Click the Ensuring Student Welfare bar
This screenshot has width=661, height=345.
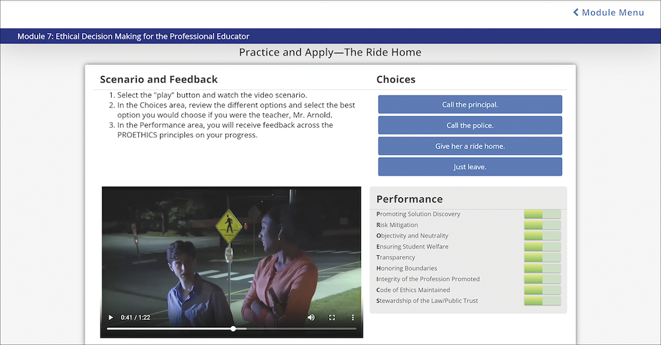click(x=542, y=247)
